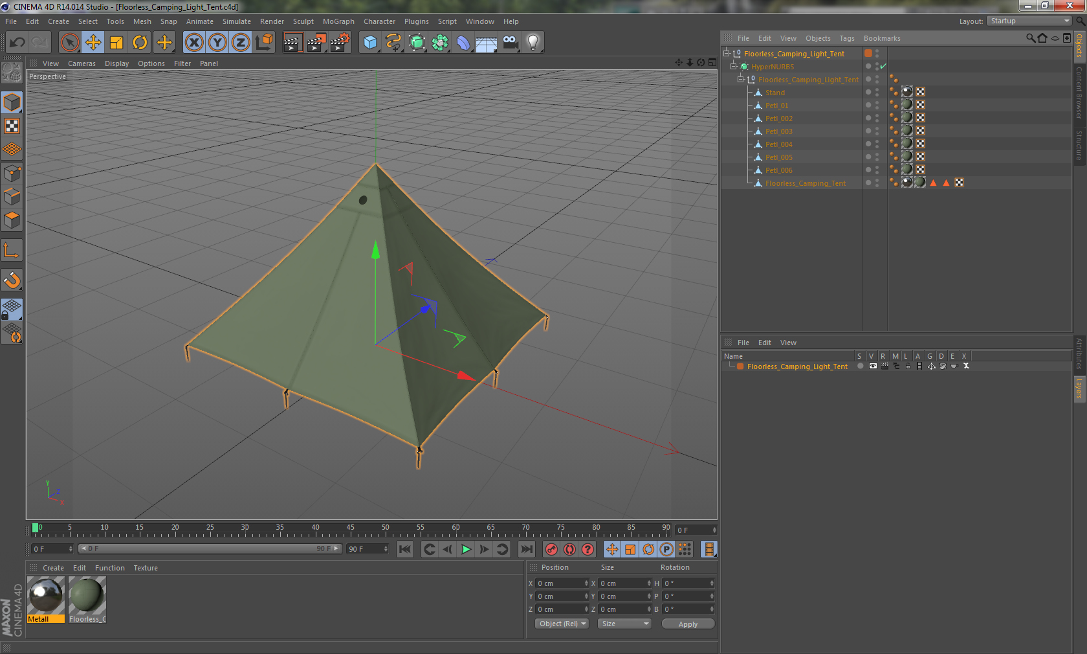
Task: Click the Rotation H input field
Action: 688,583
